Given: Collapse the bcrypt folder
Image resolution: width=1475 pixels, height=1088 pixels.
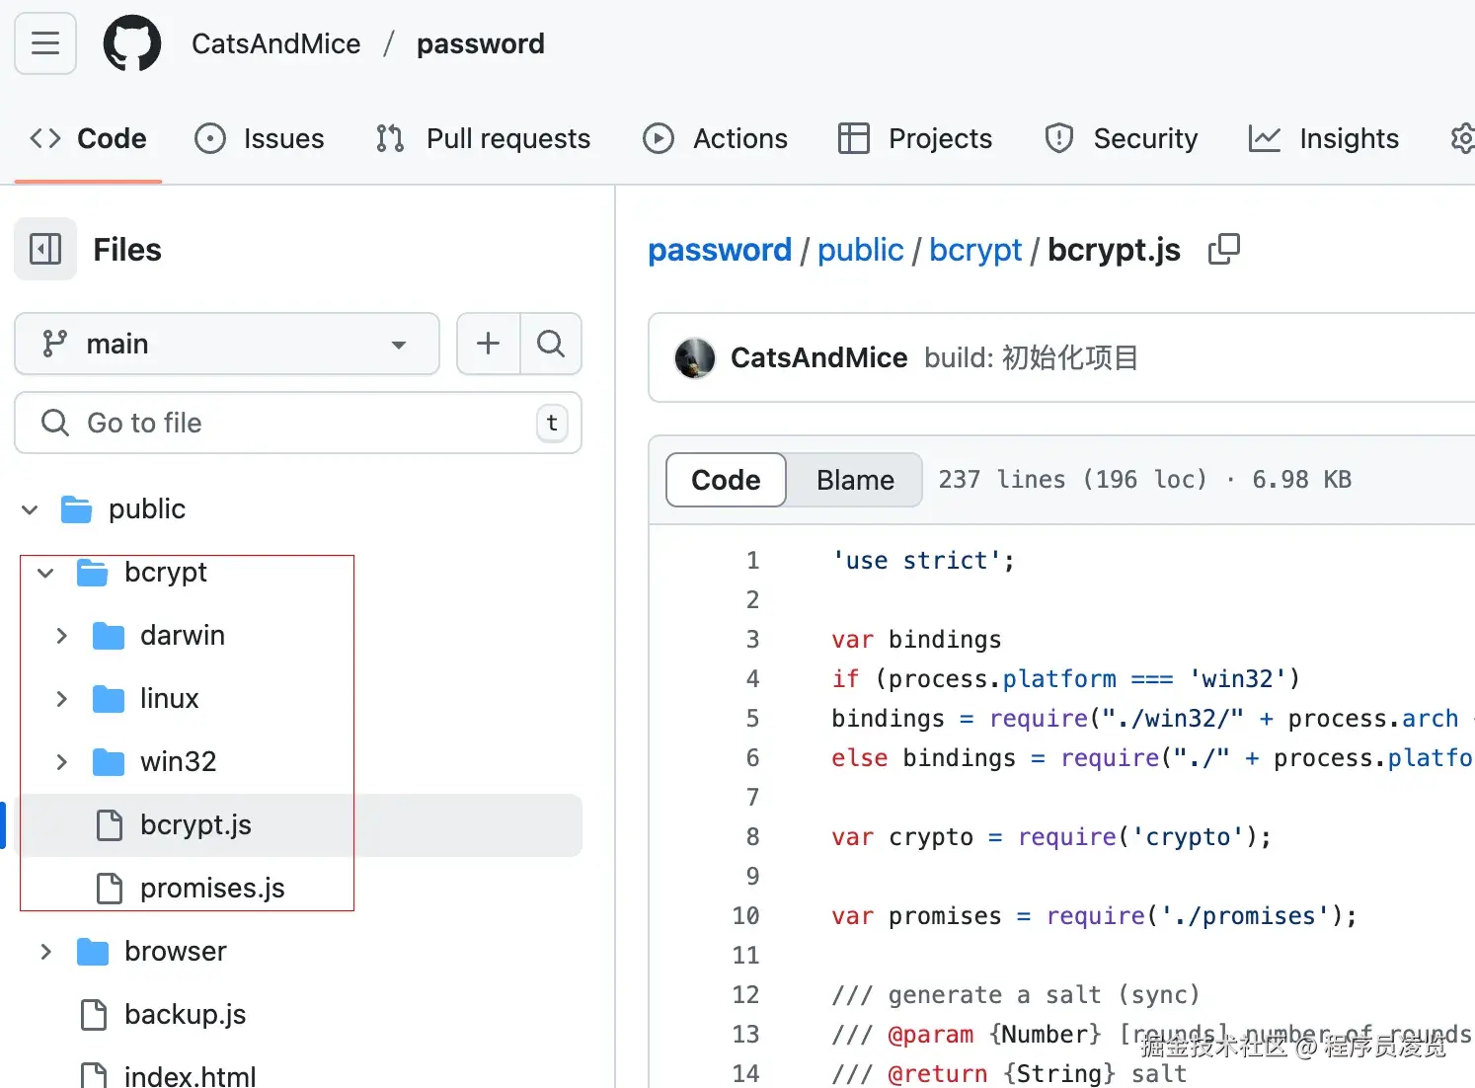Looking at the screenshot, I should (45, 573).
